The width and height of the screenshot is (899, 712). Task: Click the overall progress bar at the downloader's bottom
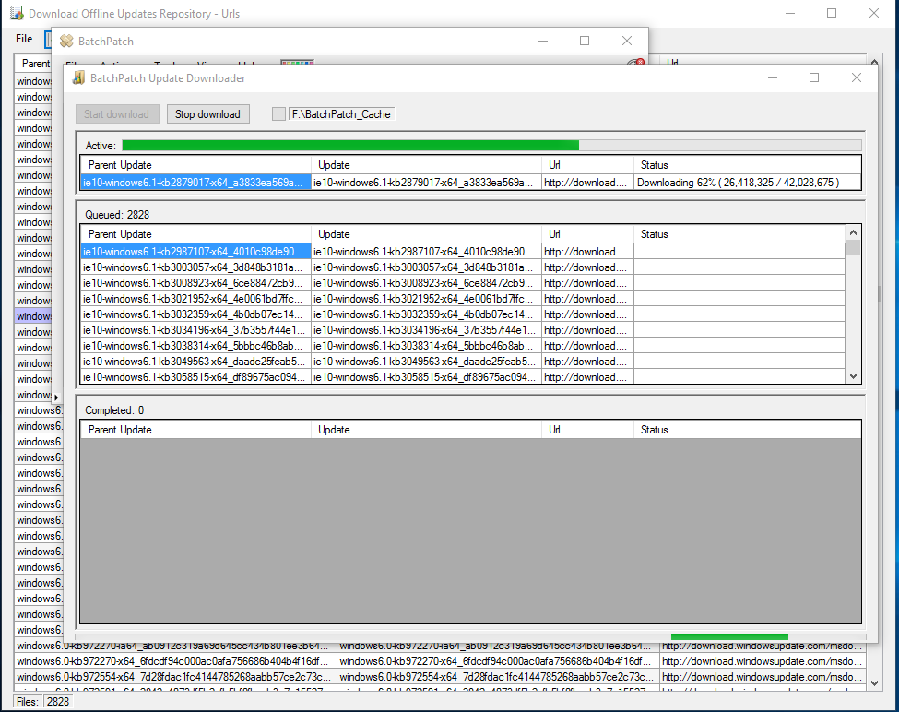[x=470, y=636]
